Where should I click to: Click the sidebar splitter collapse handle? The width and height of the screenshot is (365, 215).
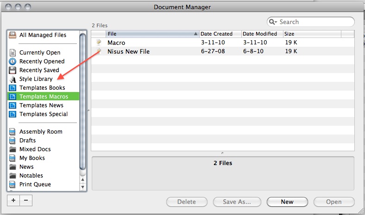pos(88,111)
